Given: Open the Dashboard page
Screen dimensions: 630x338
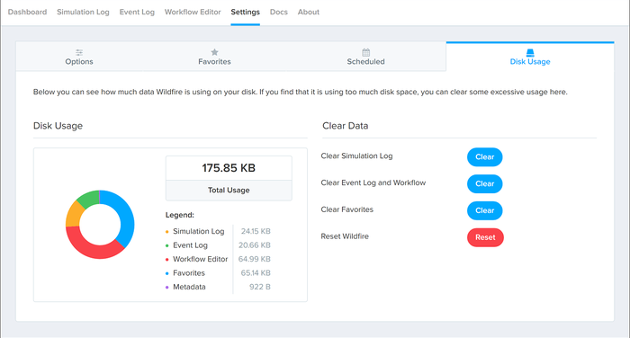Looking at the screenshot, I should pos(27,12).
